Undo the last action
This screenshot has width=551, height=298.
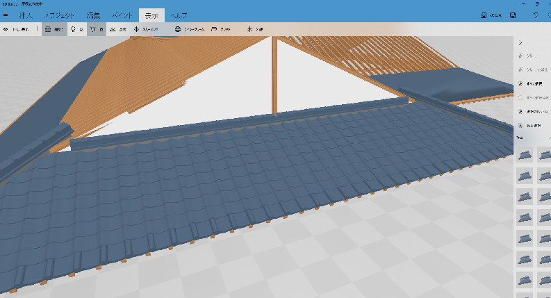pyautogui.click(x=536, y=15)
